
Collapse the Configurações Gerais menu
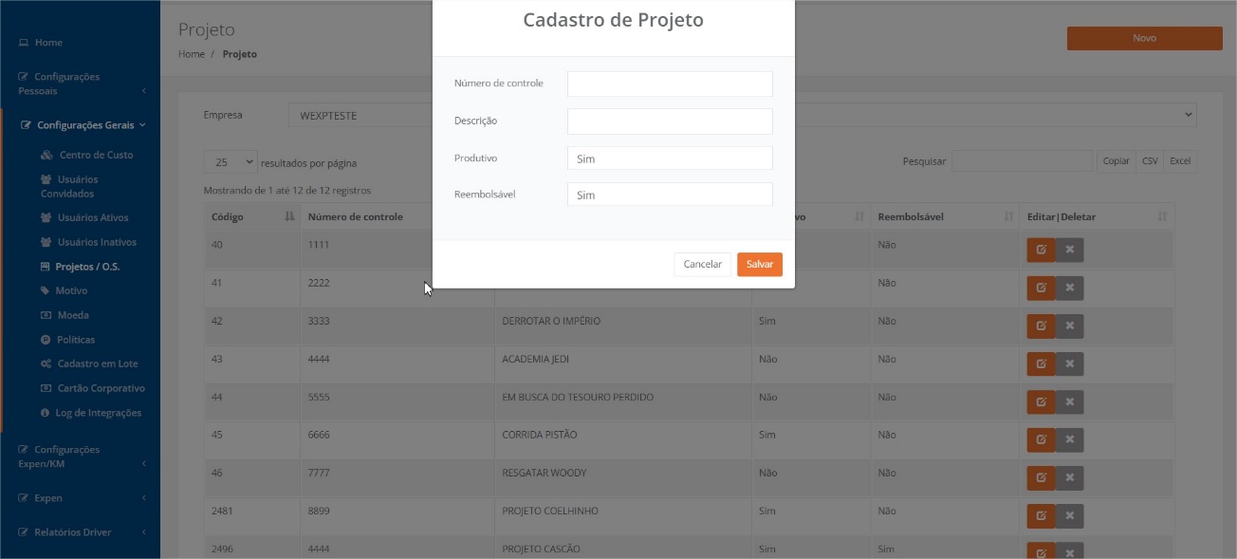tap(82, 124)
